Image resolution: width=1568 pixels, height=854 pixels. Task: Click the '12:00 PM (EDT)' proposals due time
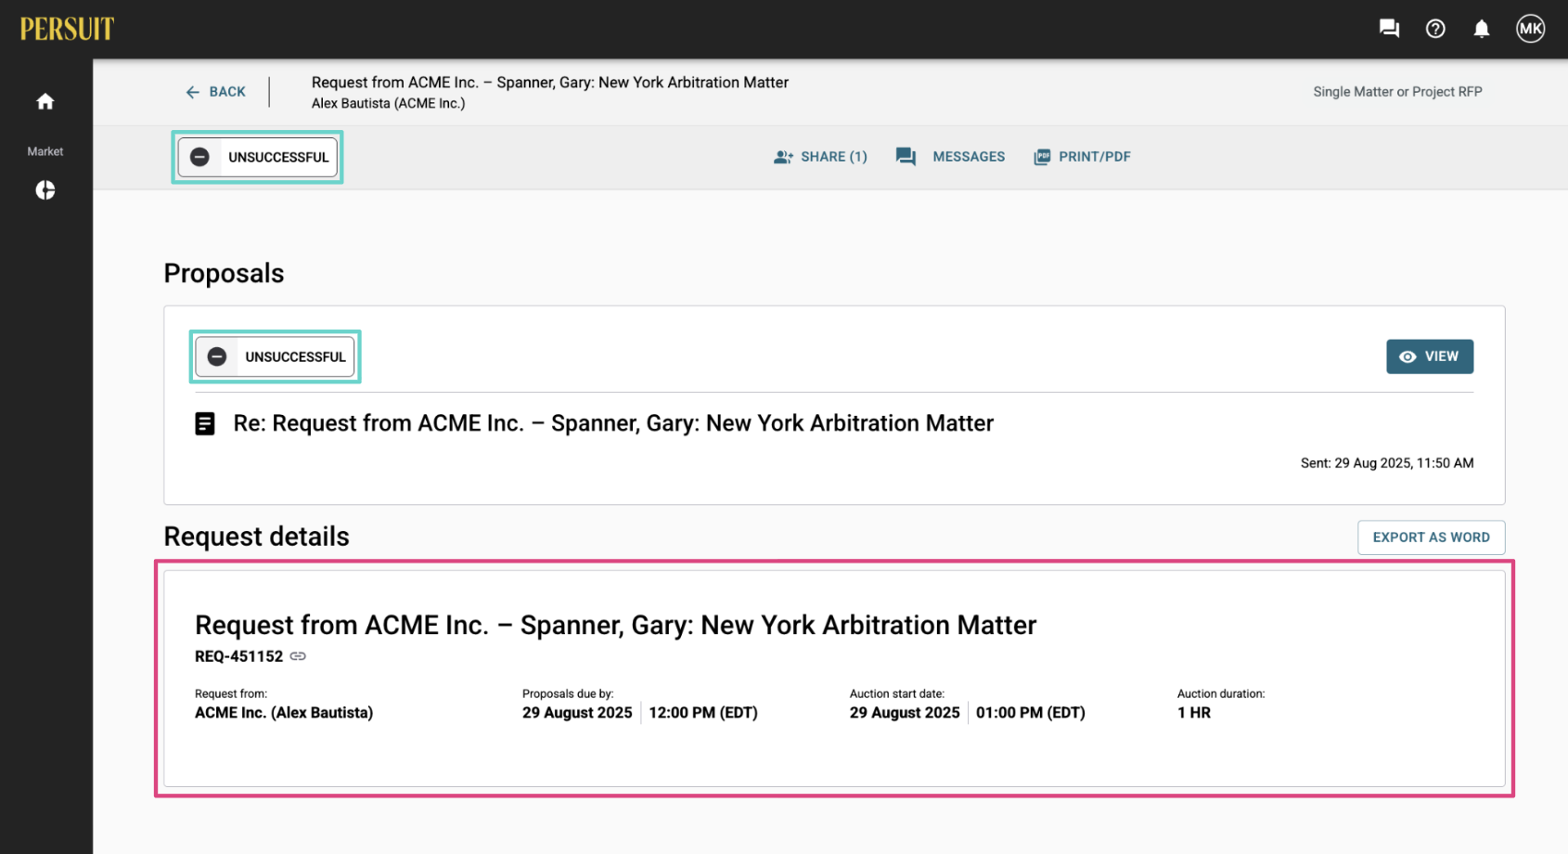tap(703, 713)
